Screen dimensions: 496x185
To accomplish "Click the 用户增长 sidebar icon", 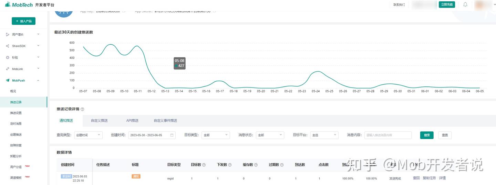I will (x=8, y=34).
